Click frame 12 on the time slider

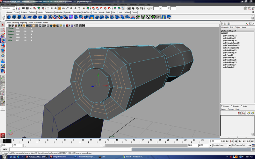pos(100,140)
